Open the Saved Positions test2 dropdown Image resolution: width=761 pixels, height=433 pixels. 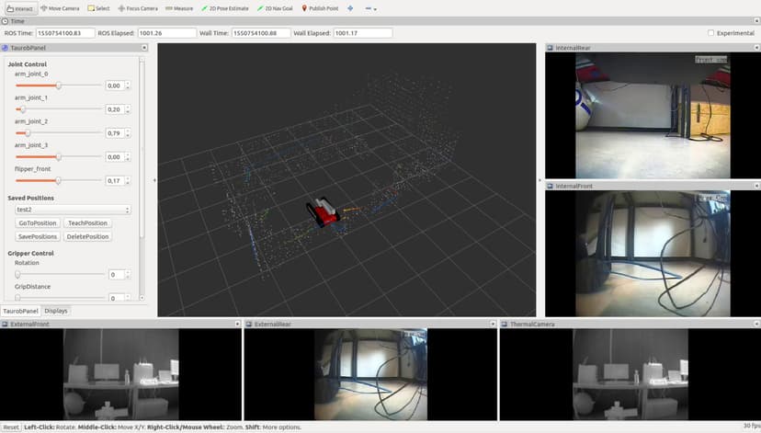coord(74,210)
